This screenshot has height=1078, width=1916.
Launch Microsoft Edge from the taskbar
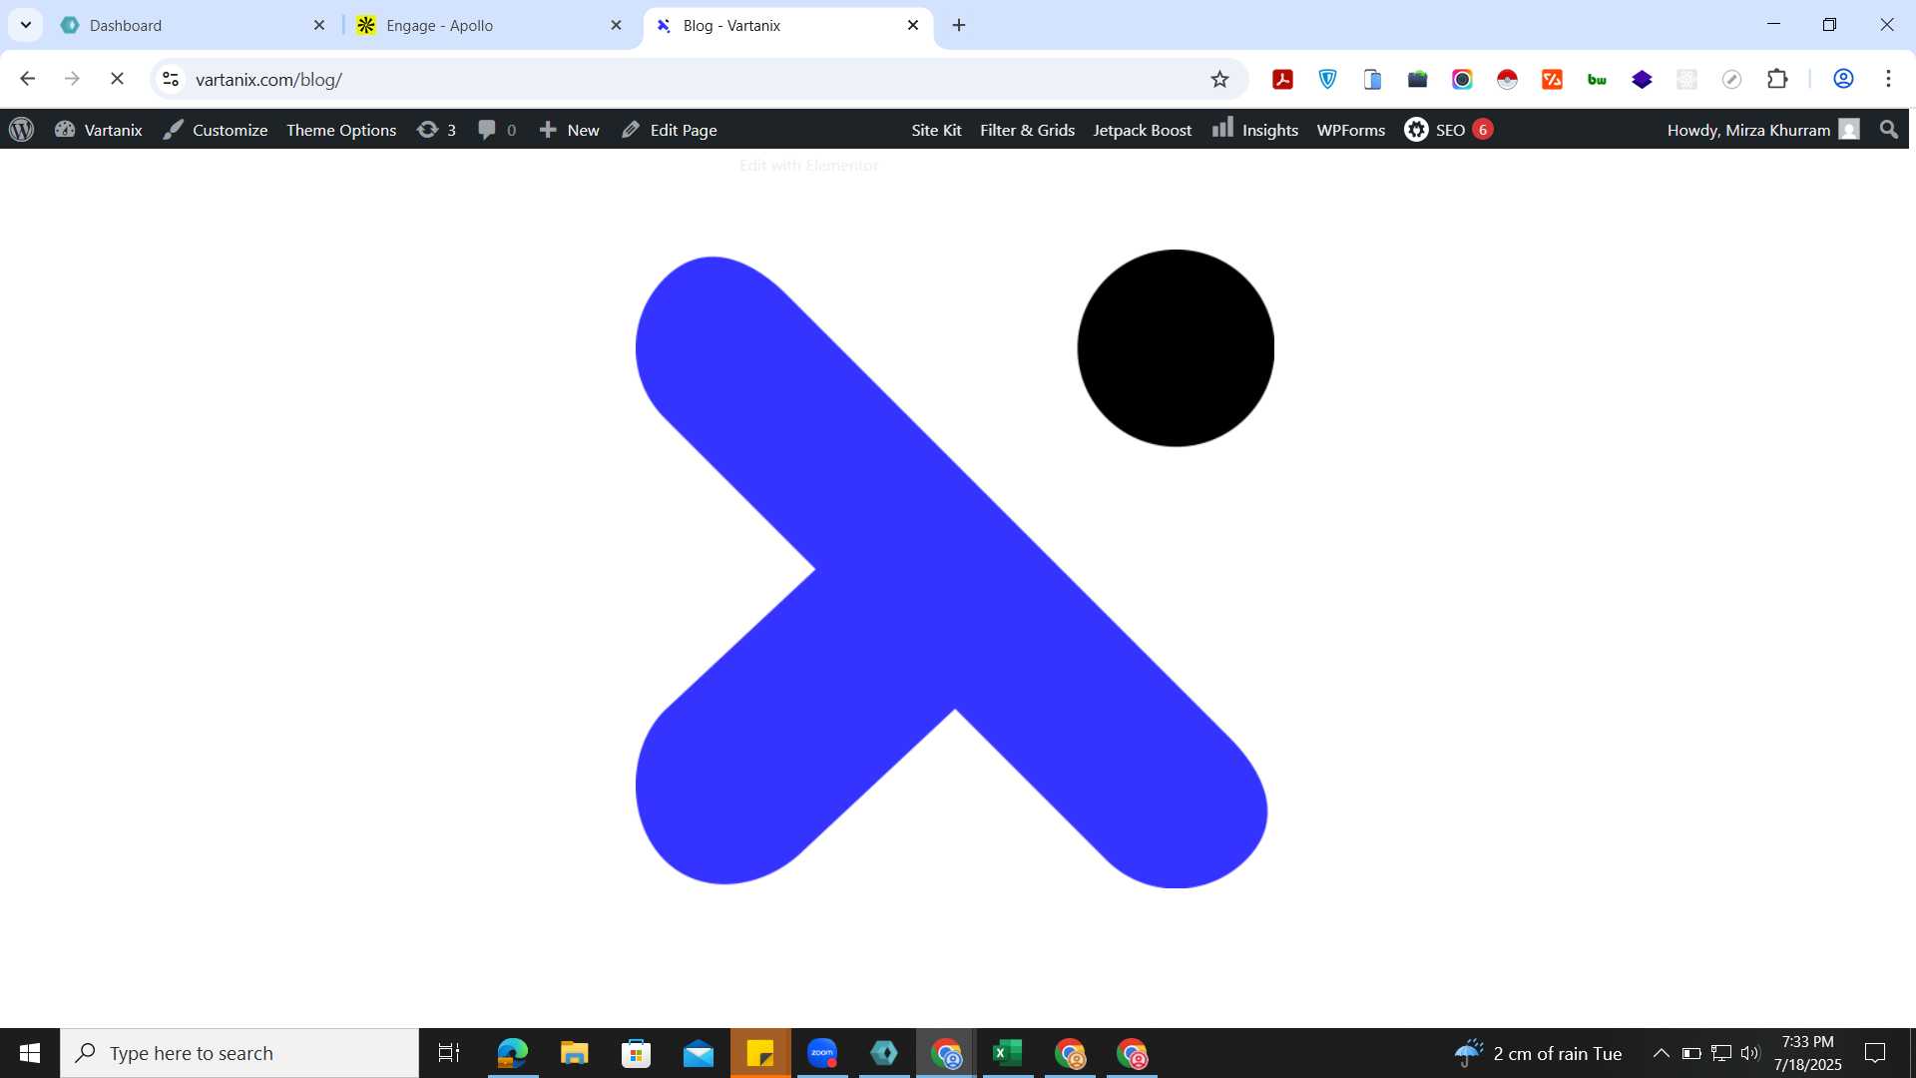point(512,1053)
